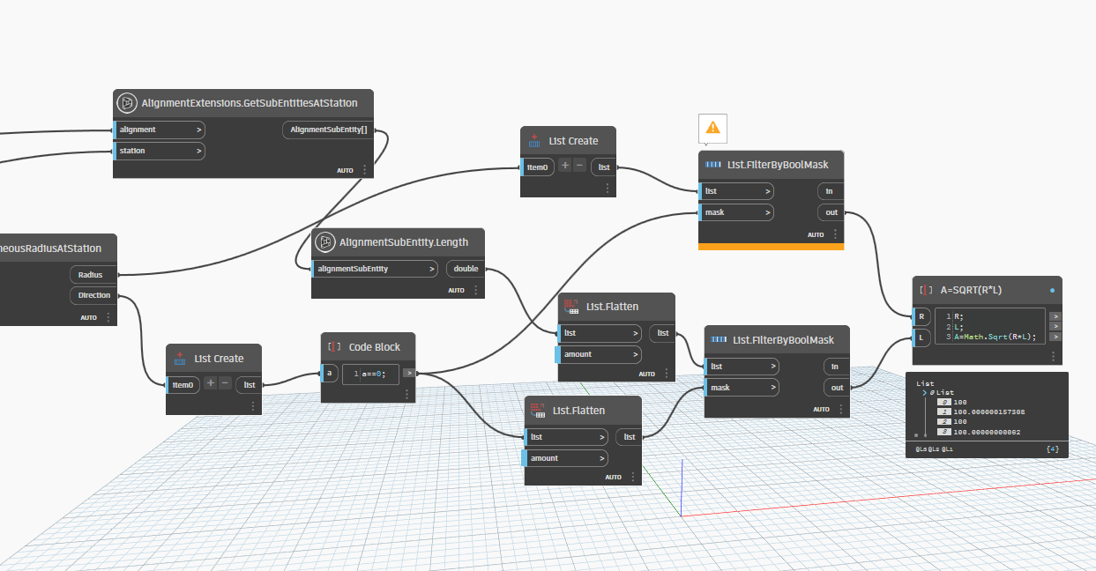Open the three-dot menu on upper List Create
Image resolution: width=1096 pixels, height=571 pixels.
tap(607, 188)
